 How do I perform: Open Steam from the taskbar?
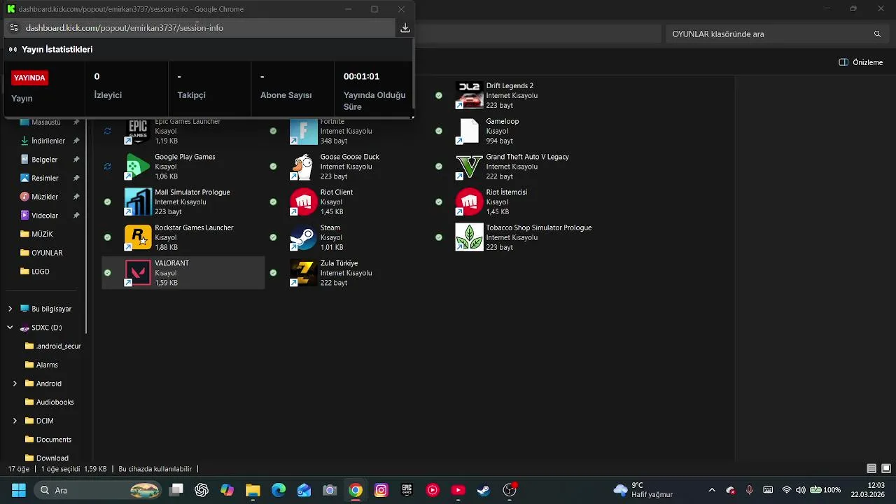(x=483, y=490)
